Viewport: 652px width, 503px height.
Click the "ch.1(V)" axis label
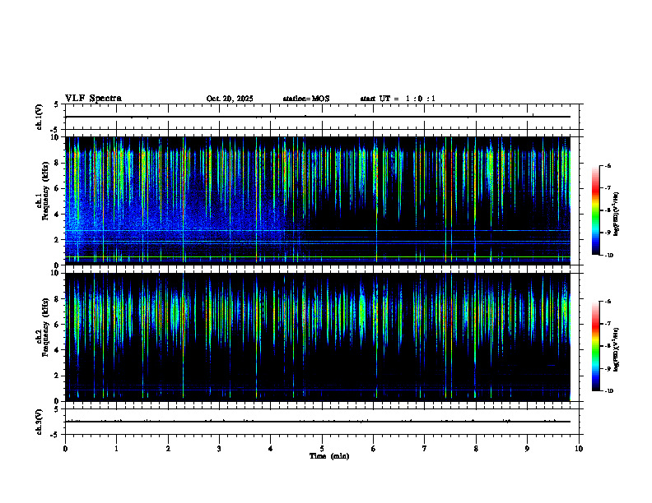pyautogui.click(x=39, y=117)
